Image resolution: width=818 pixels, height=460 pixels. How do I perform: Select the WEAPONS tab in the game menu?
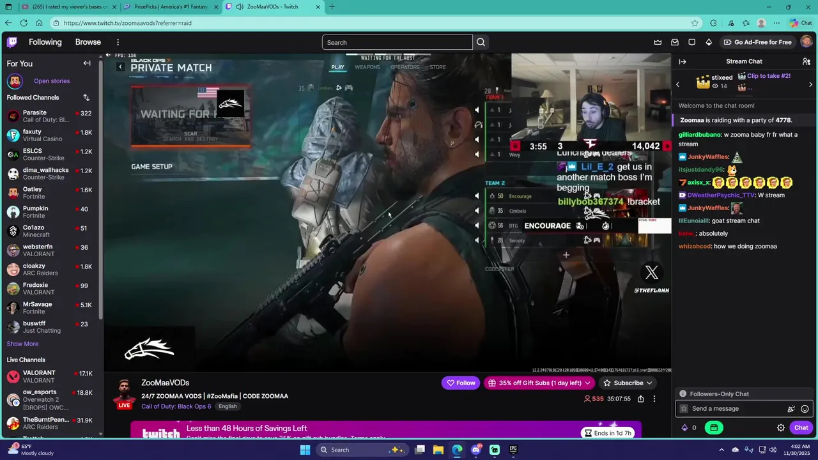point(367,67)
